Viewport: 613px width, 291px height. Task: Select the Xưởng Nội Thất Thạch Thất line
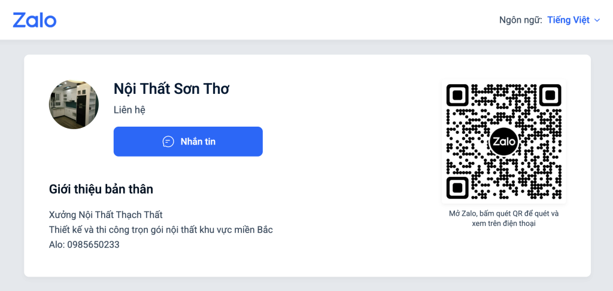(x=105, y=215)
